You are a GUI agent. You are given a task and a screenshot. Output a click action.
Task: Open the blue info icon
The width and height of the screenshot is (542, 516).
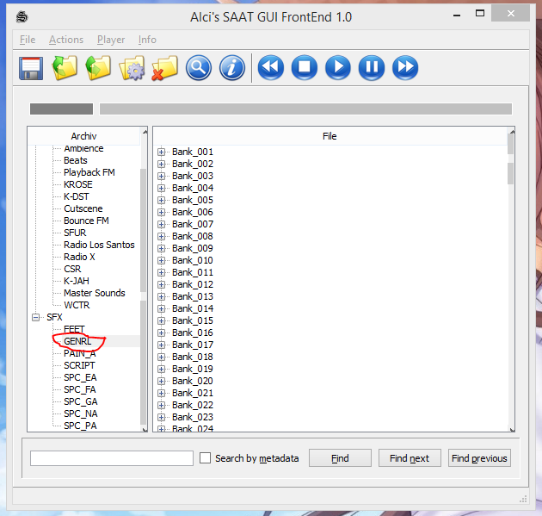232,68
